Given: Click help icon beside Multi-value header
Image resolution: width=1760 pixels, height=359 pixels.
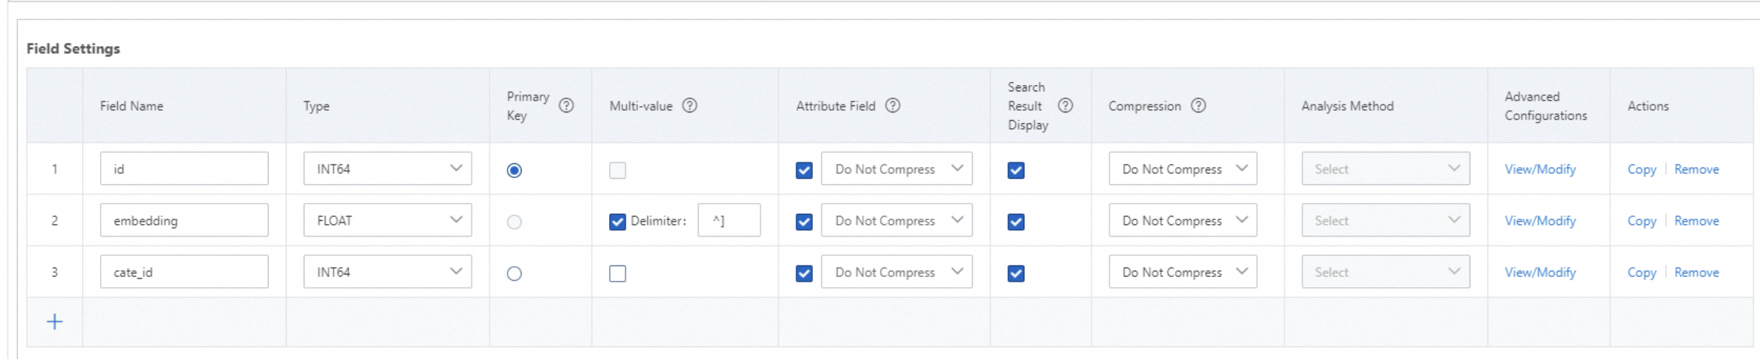Looking at the screenshot, I should click(689, 106).
